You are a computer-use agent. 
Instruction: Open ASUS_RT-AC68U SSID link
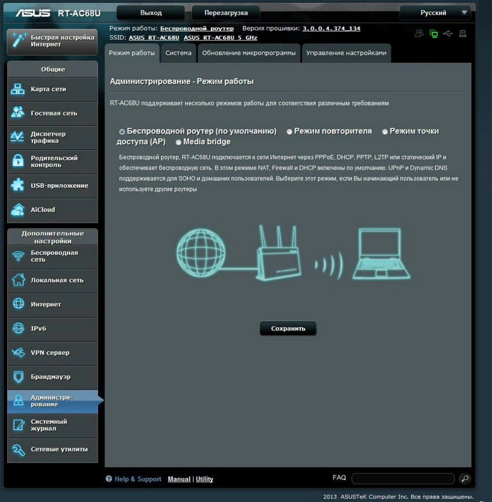pyautogui.click(x=154, y=38)
